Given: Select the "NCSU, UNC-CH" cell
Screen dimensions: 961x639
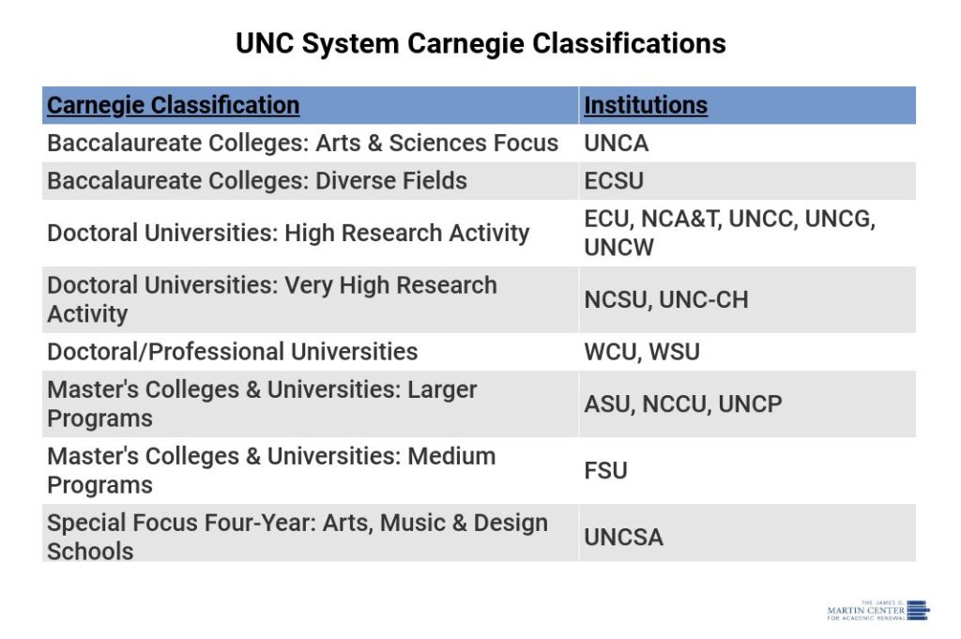Looking at the screenshot, I should click(x=666, y=300).
